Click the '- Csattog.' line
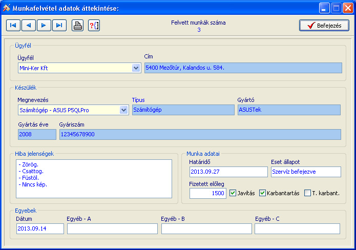Screen dimensions: 356x250 click(x=31, y=171)
